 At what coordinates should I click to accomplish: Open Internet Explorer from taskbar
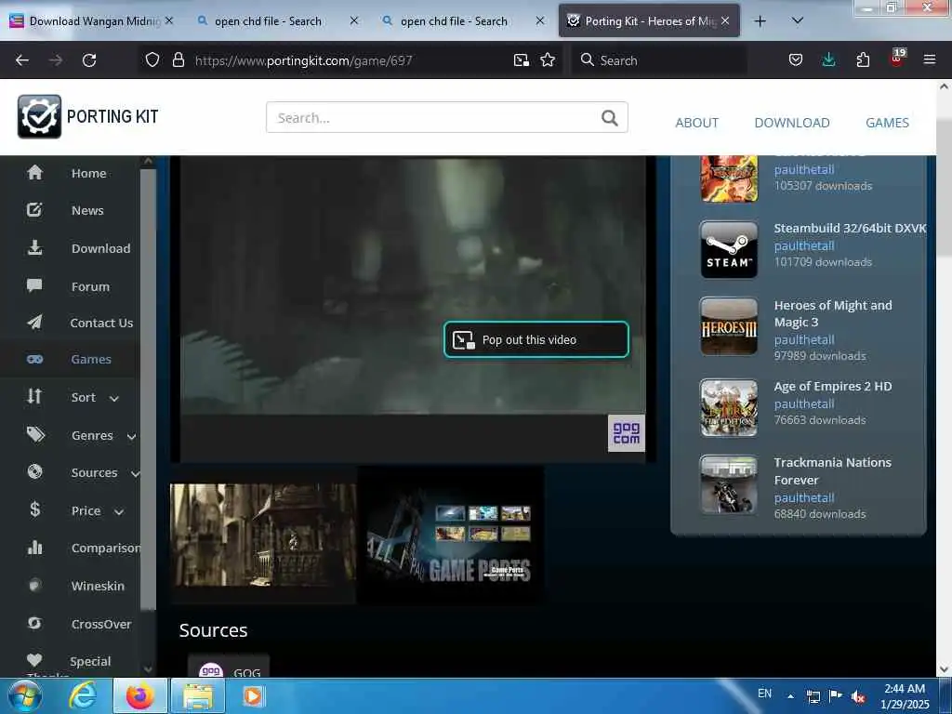(83, 695)
